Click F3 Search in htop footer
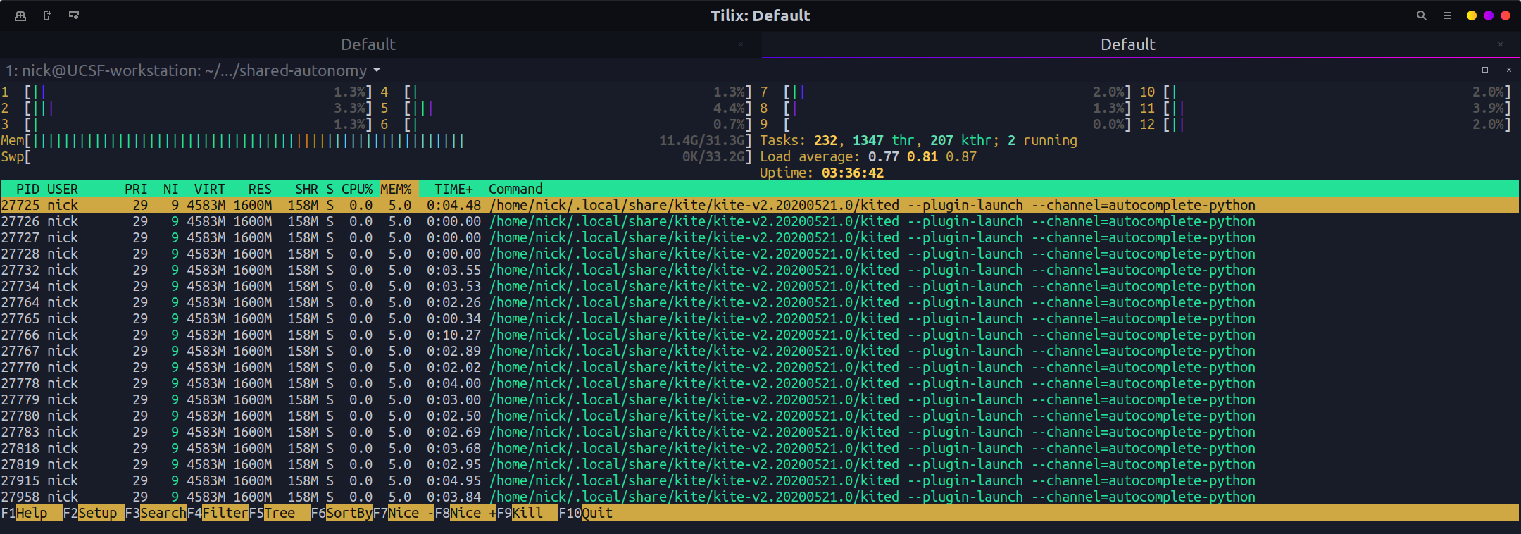The image size is (1521, 534). point(156,513)
